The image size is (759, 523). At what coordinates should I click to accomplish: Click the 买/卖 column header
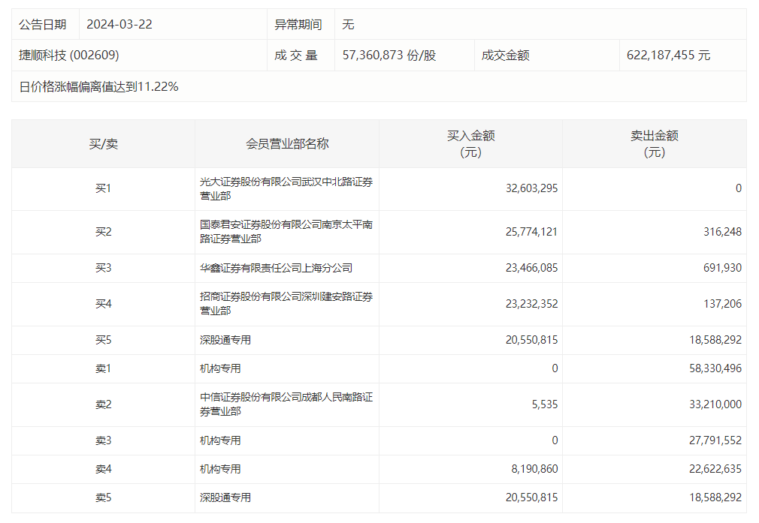104,143
